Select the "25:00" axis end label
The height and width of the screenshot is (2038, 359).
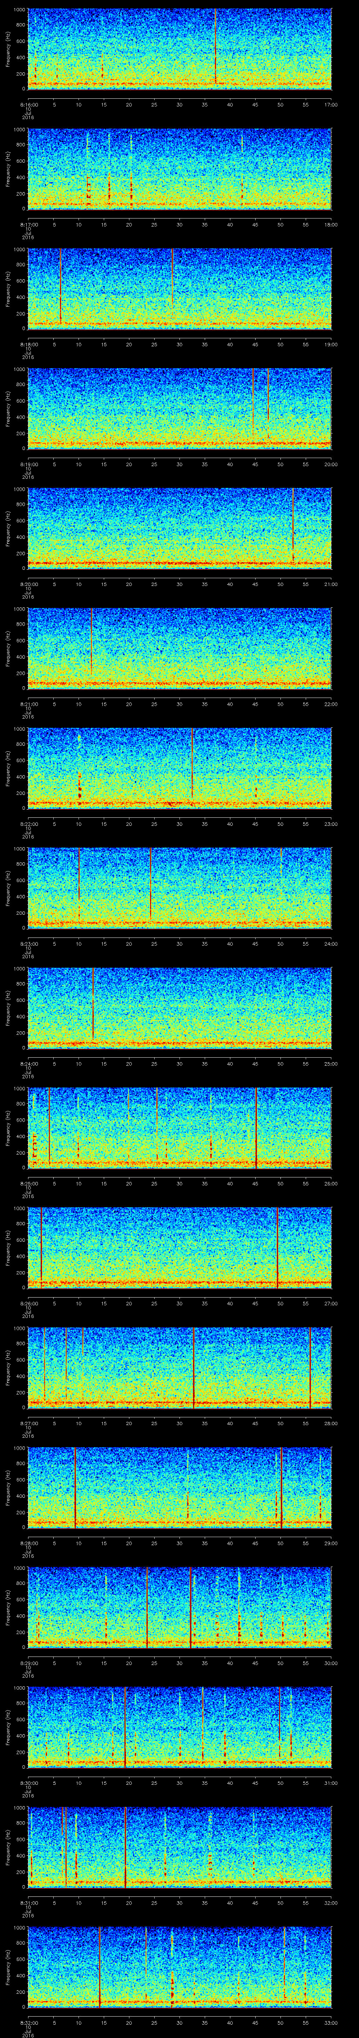tap(331, 1064)
